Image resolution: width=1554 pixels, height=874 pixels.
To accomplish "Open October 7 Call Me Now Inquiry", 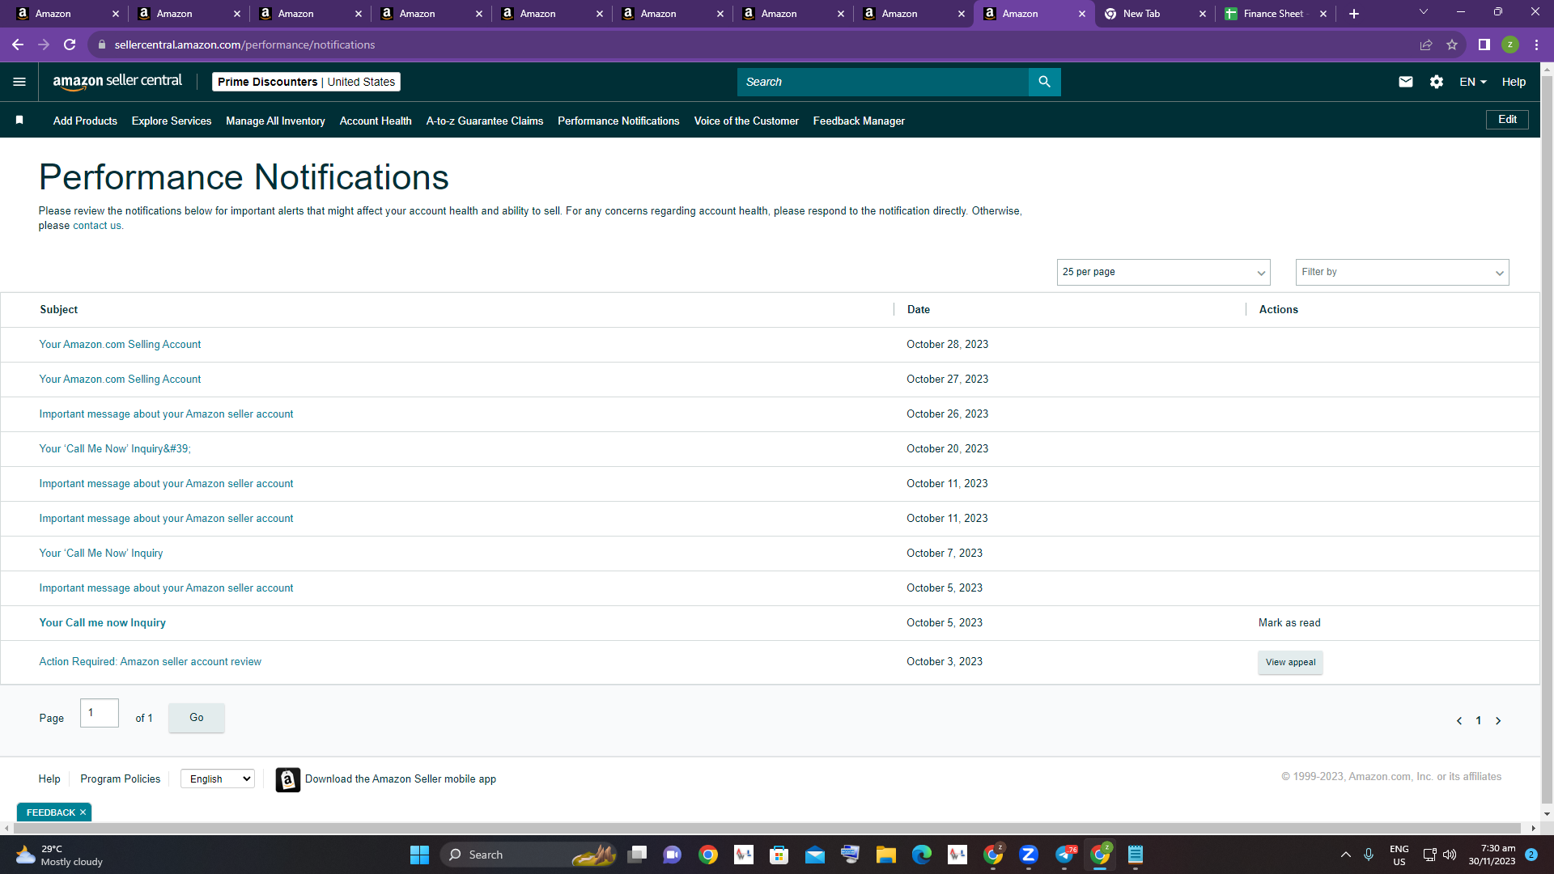I will (101, 553).
